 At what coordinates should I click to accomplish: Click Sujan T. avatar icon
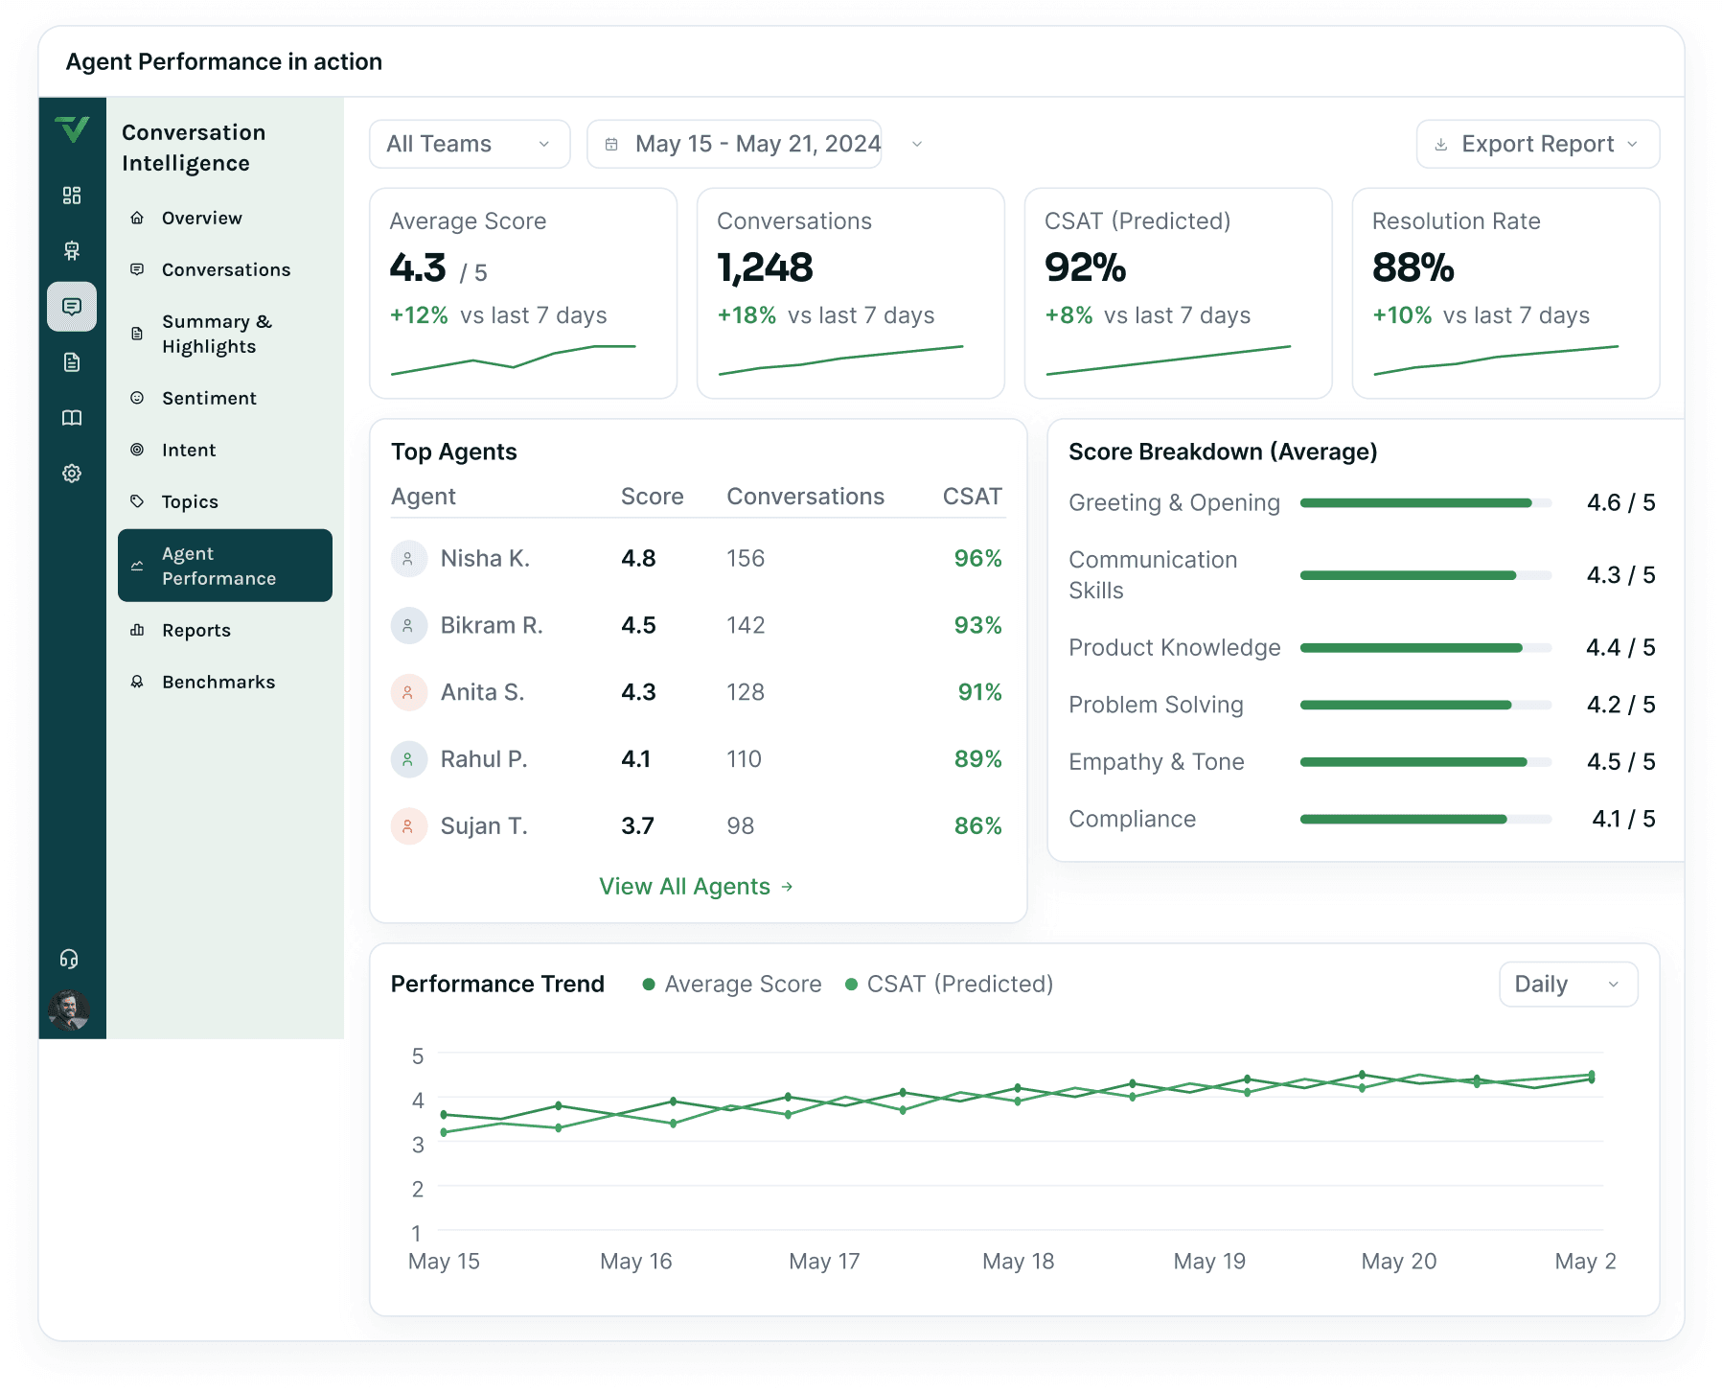coord(408,826)
